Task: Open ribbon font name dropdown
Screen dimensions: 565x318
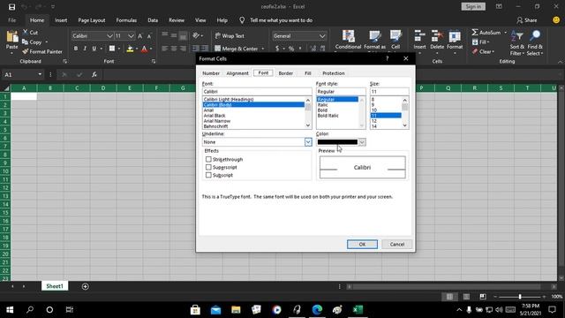Action: point(109,36)
